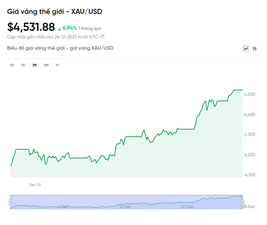Select the 1D time range
The image size is (267, 225).
(12, 65)
